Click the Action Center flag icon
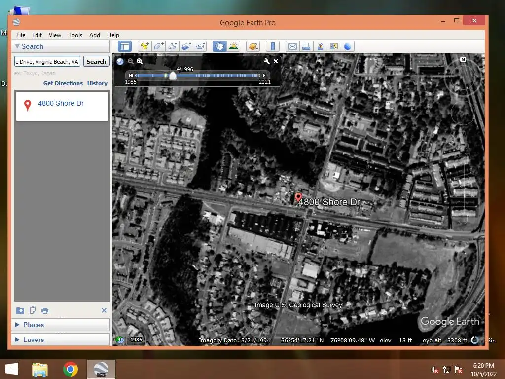Screen dimensions: 505x379 459,370
